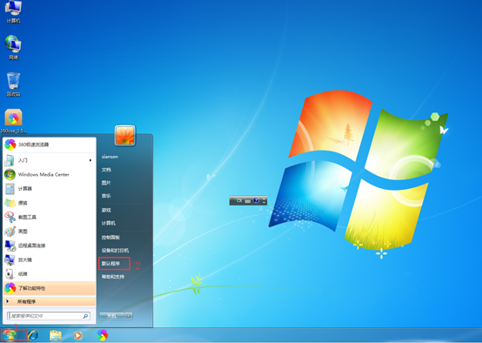Open 画图 Paint in Start menu
Viewport: 482px width, 343px height.
pyautogui.click(x=50, y=232)
